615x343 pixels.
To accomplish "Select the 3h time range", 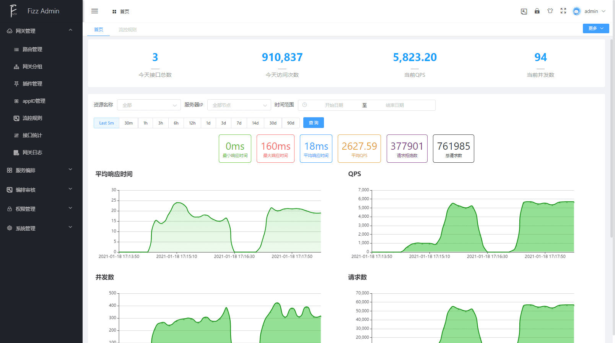I will pos(161,123).
